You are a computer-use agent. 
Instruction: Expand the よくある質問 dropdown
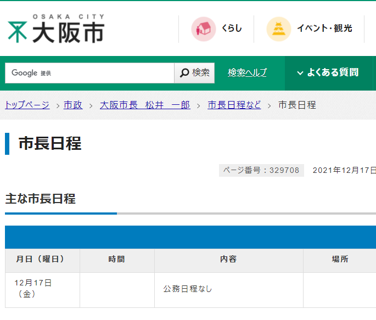pos(327,72)
